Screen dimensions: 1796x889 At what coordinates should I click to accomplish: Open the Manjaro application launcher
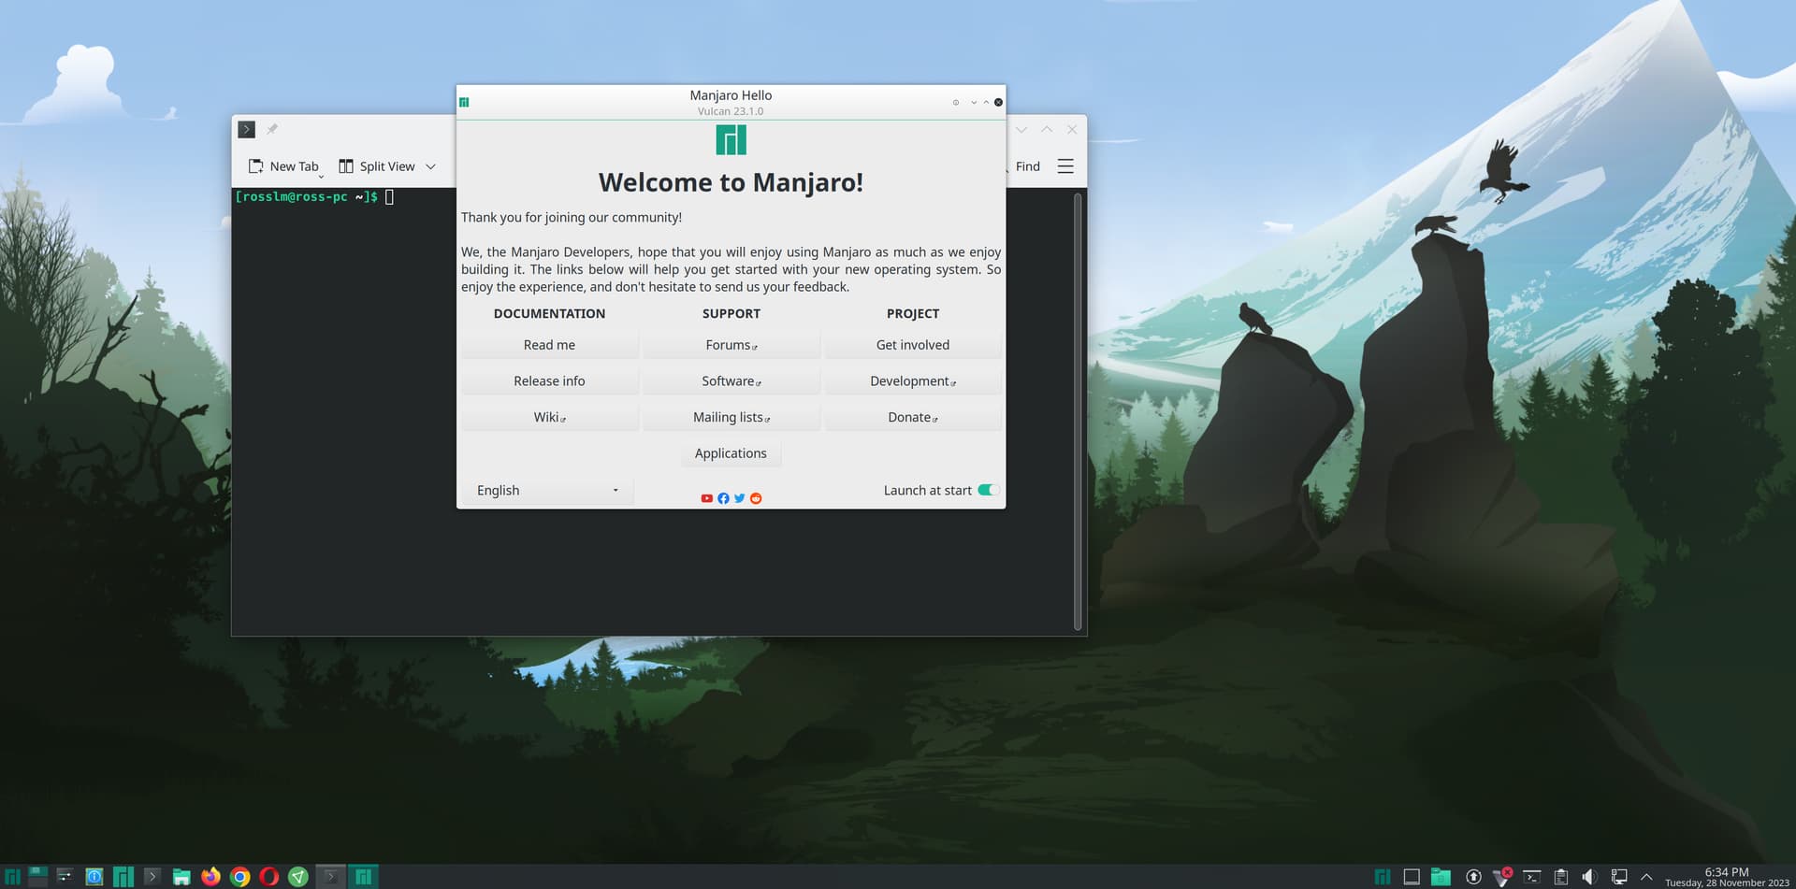(x=12, y=877)
